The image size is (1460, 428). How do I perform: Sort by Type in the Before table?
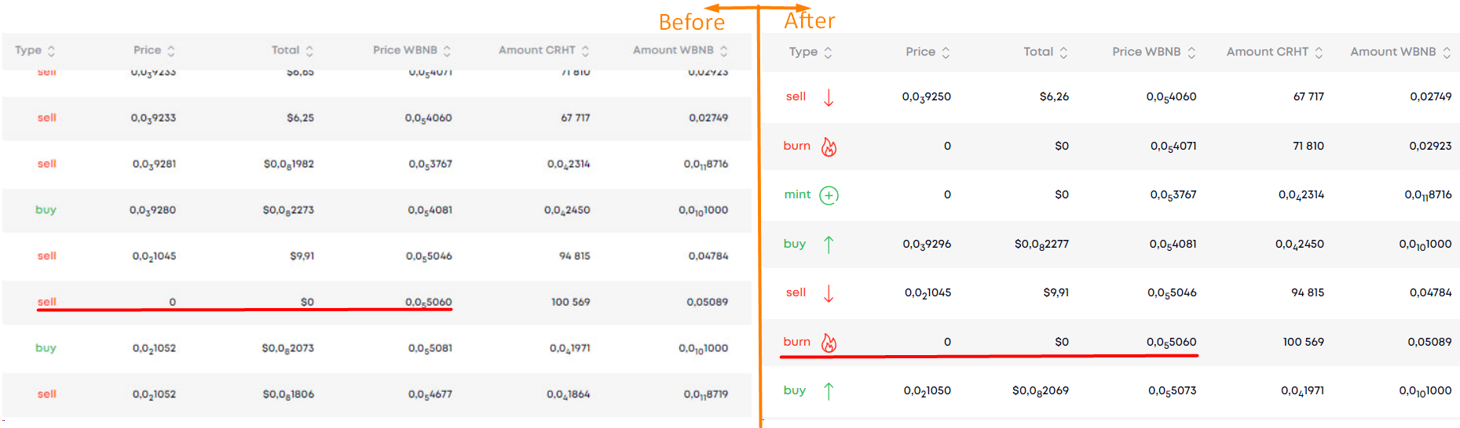coord(51,51)
